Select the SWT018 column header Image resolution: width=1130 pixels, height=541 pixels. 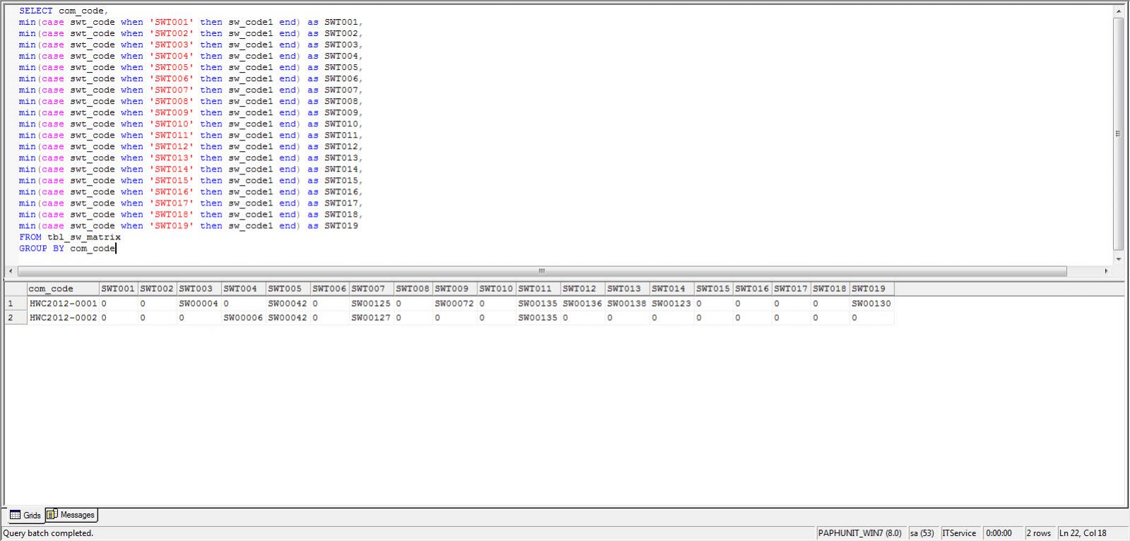[830, 289]
